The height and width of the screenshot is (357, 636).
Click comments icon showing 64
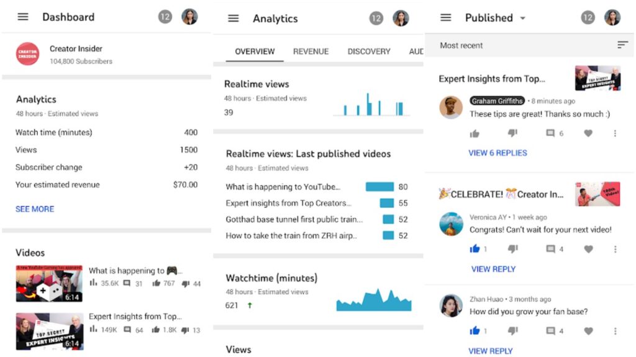click(127, 330)
